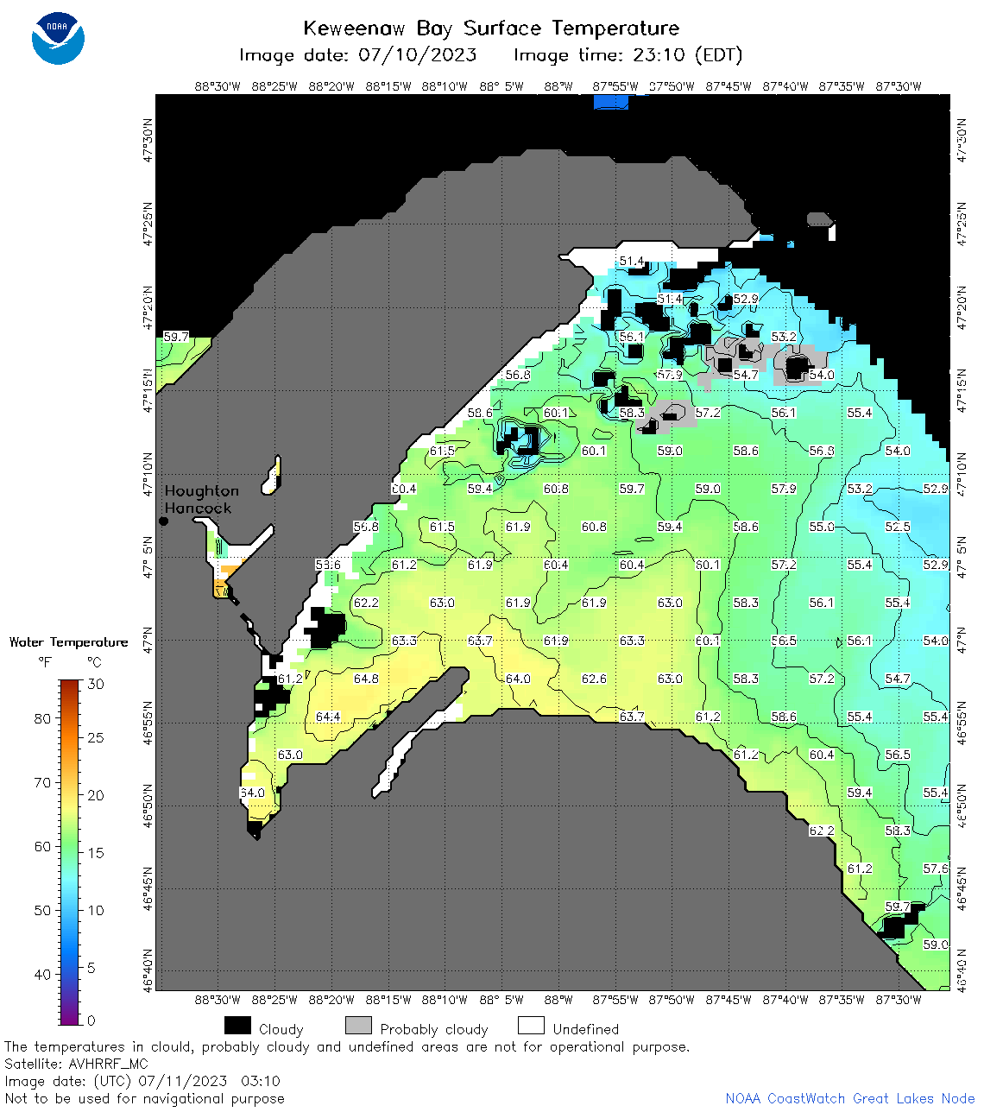Click the 70 tick on Fahrenheit scale
This screenshot has height=1112, width=984.
tap(42, 782)
